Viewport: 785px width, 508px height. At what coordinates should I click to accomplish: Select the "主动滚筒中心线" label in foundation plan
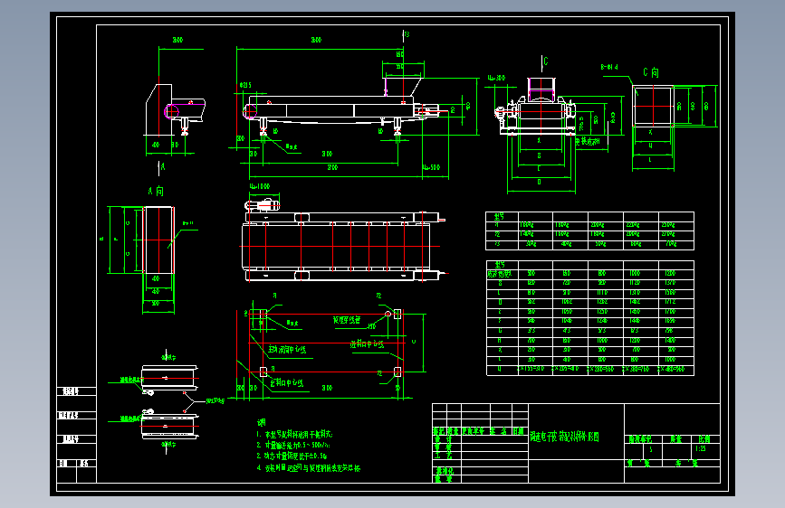[x=286, y=350]
